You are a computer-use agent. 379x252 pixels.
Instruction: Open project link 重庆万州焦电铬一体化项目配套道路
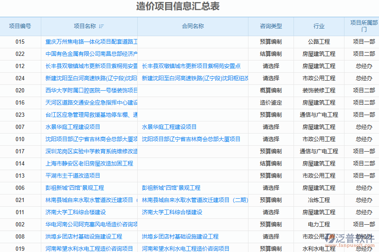click(91, 42)
